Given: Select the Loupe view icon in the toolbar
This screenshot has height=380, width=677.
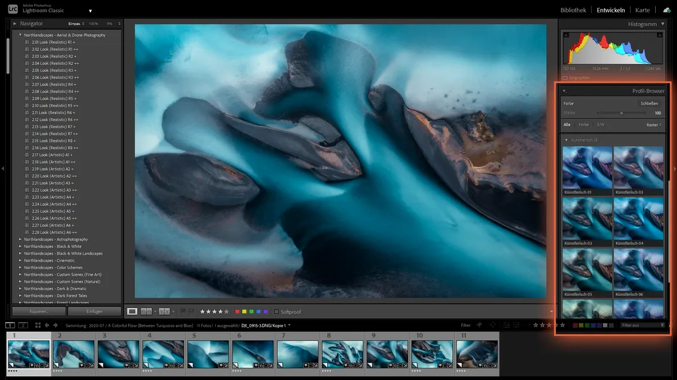Looking at the screenshot, I should [132, 311].
